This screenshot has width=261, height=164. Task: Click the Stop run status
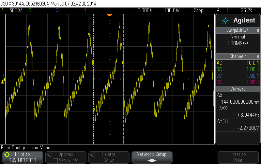click(199, 10)
